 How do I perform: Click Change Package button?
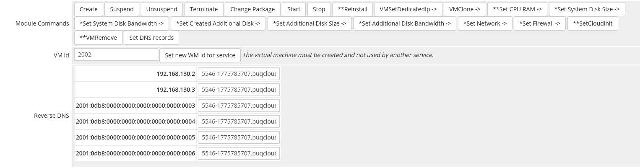coord(252,9)
